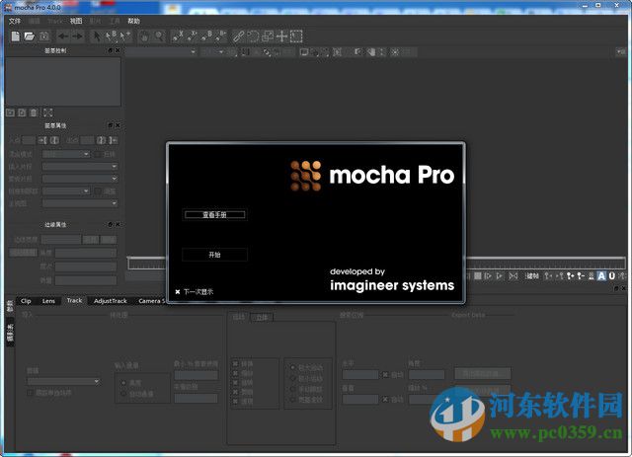The width and height of the screenshot is (632, 457).
Task: Open the blend mode dropdown in layer properties
Action: click(66, 154)
